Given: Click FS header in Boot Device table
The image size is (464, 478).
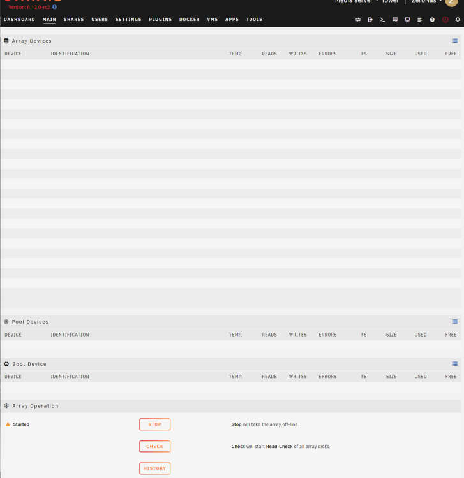Looking at the screenshot, I should (364, 377).
